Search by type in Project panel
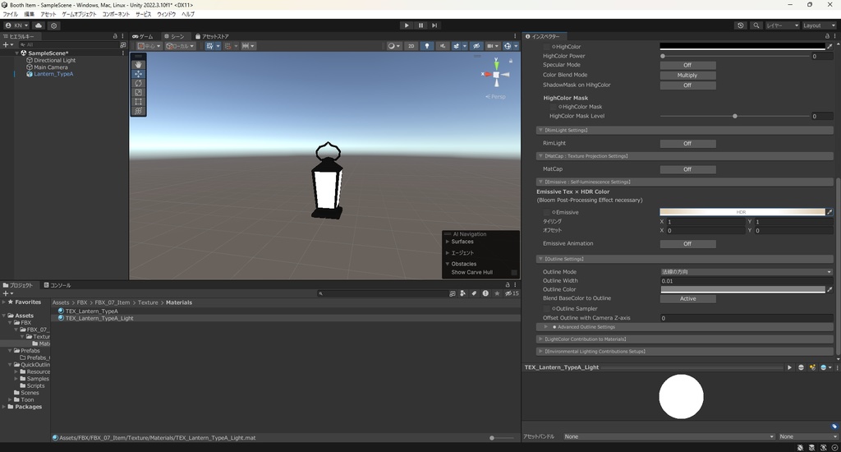Image resolution: width=841 pixels, height=452 pixels. [x=463, y=293]
